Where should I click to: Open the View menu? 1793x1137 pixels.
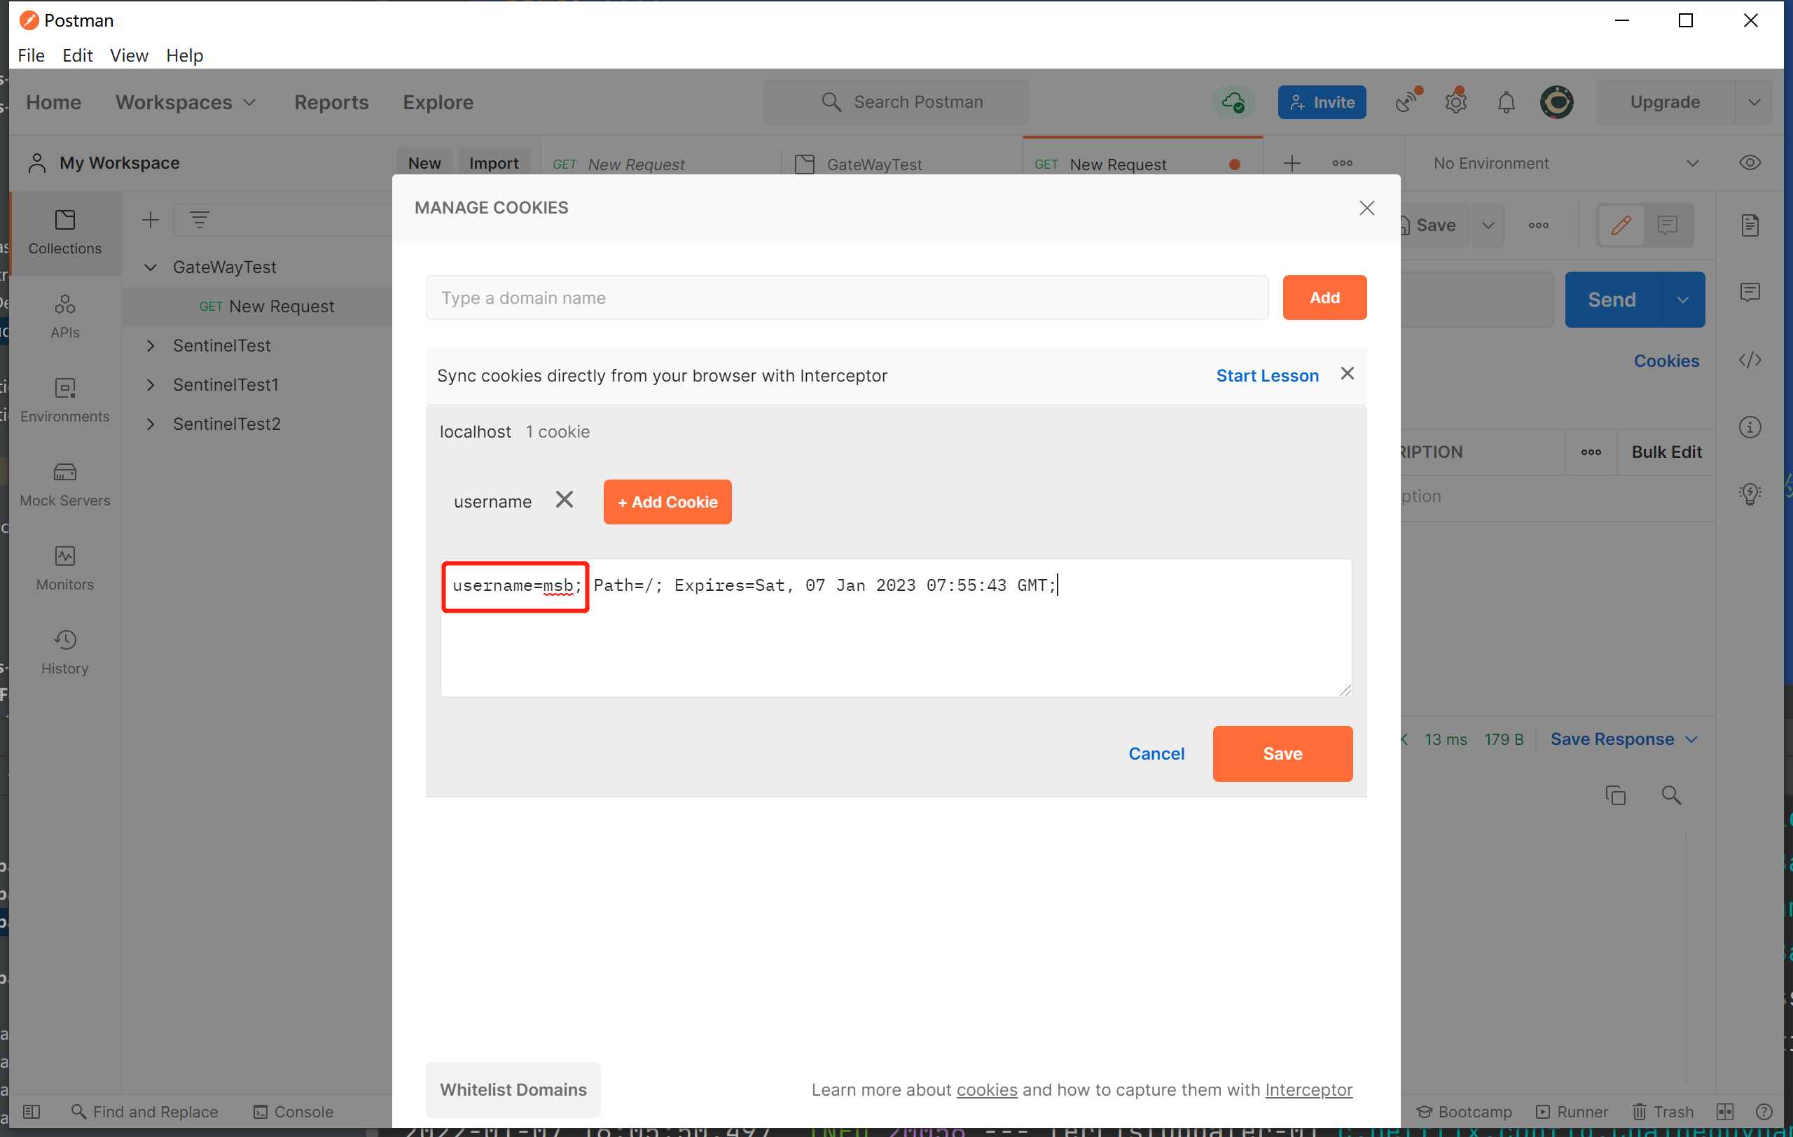(x=129, y=56)
